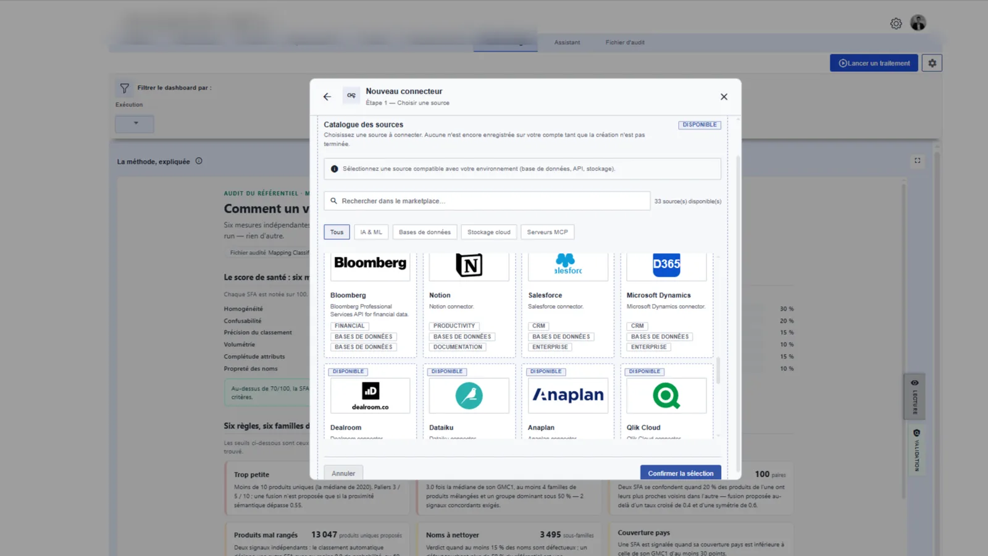Click 'Homogénéité' in the background score list
988x556 pixels.
243,309
